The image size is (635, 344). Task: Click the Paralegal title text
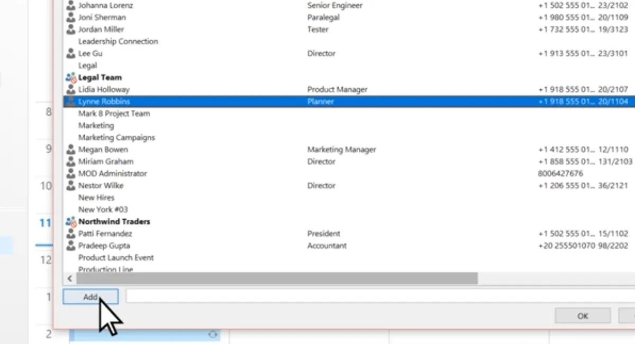323,17
